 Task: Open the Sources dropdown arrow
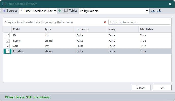pos(55,11)
